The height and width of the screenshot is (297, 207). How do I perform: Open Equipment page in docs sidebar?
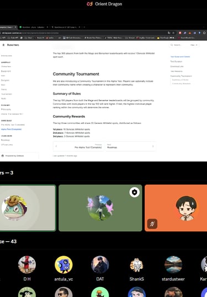click(6, 71)
